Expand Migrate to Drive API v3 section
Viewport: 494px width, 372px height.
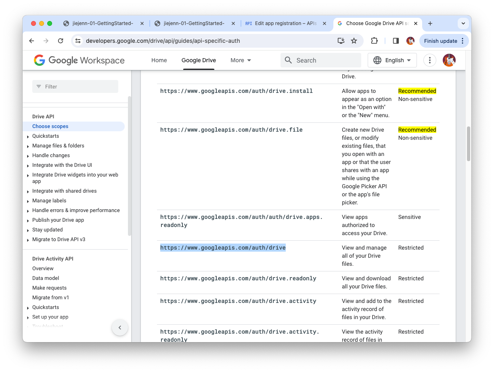tap(28, 240)
